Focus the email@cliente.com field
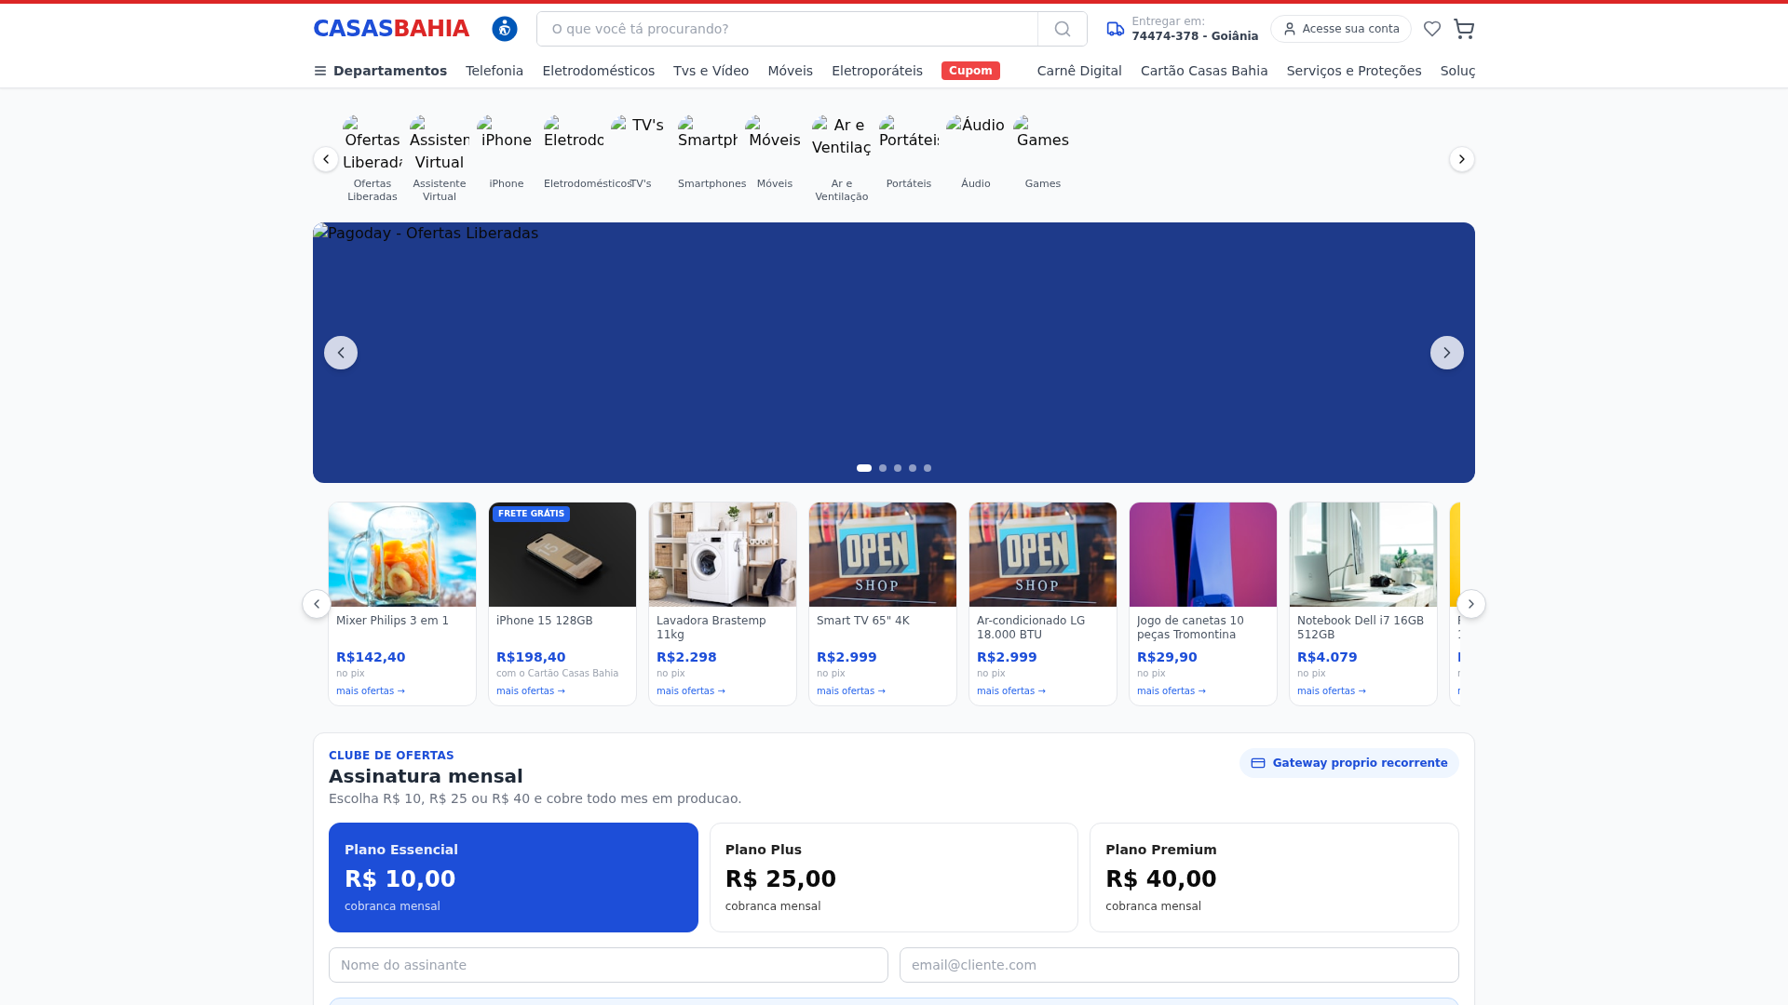This screenshot has height=1005, width=1788. pyautogui.click(x=1179, y=965)
